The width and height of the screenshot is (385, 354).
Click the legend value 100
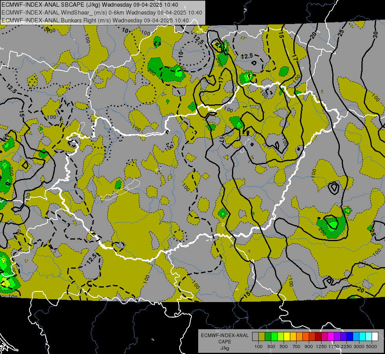(258, 347)
